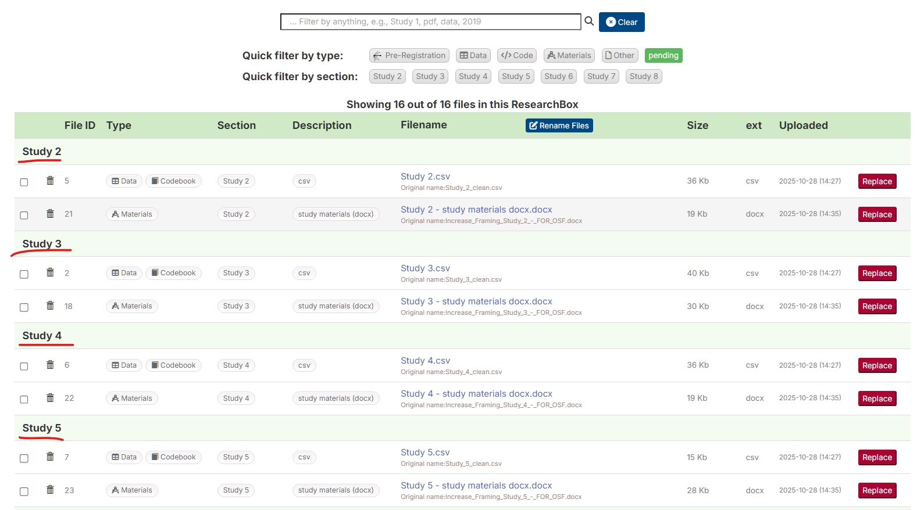Viewport: 917px width, 510px height.
Task: Apply the Code quick filter
Action: click(x=517, y=56)
